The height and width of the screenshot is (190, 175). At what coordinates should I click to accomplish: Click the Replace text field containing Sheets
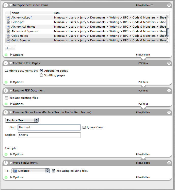click(49, 135)
